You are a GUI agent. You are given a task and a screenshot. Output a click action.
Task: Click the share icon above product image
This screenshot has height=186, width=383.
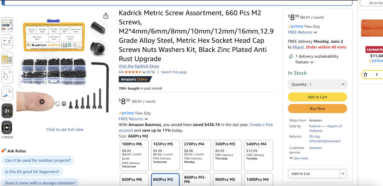105,16
